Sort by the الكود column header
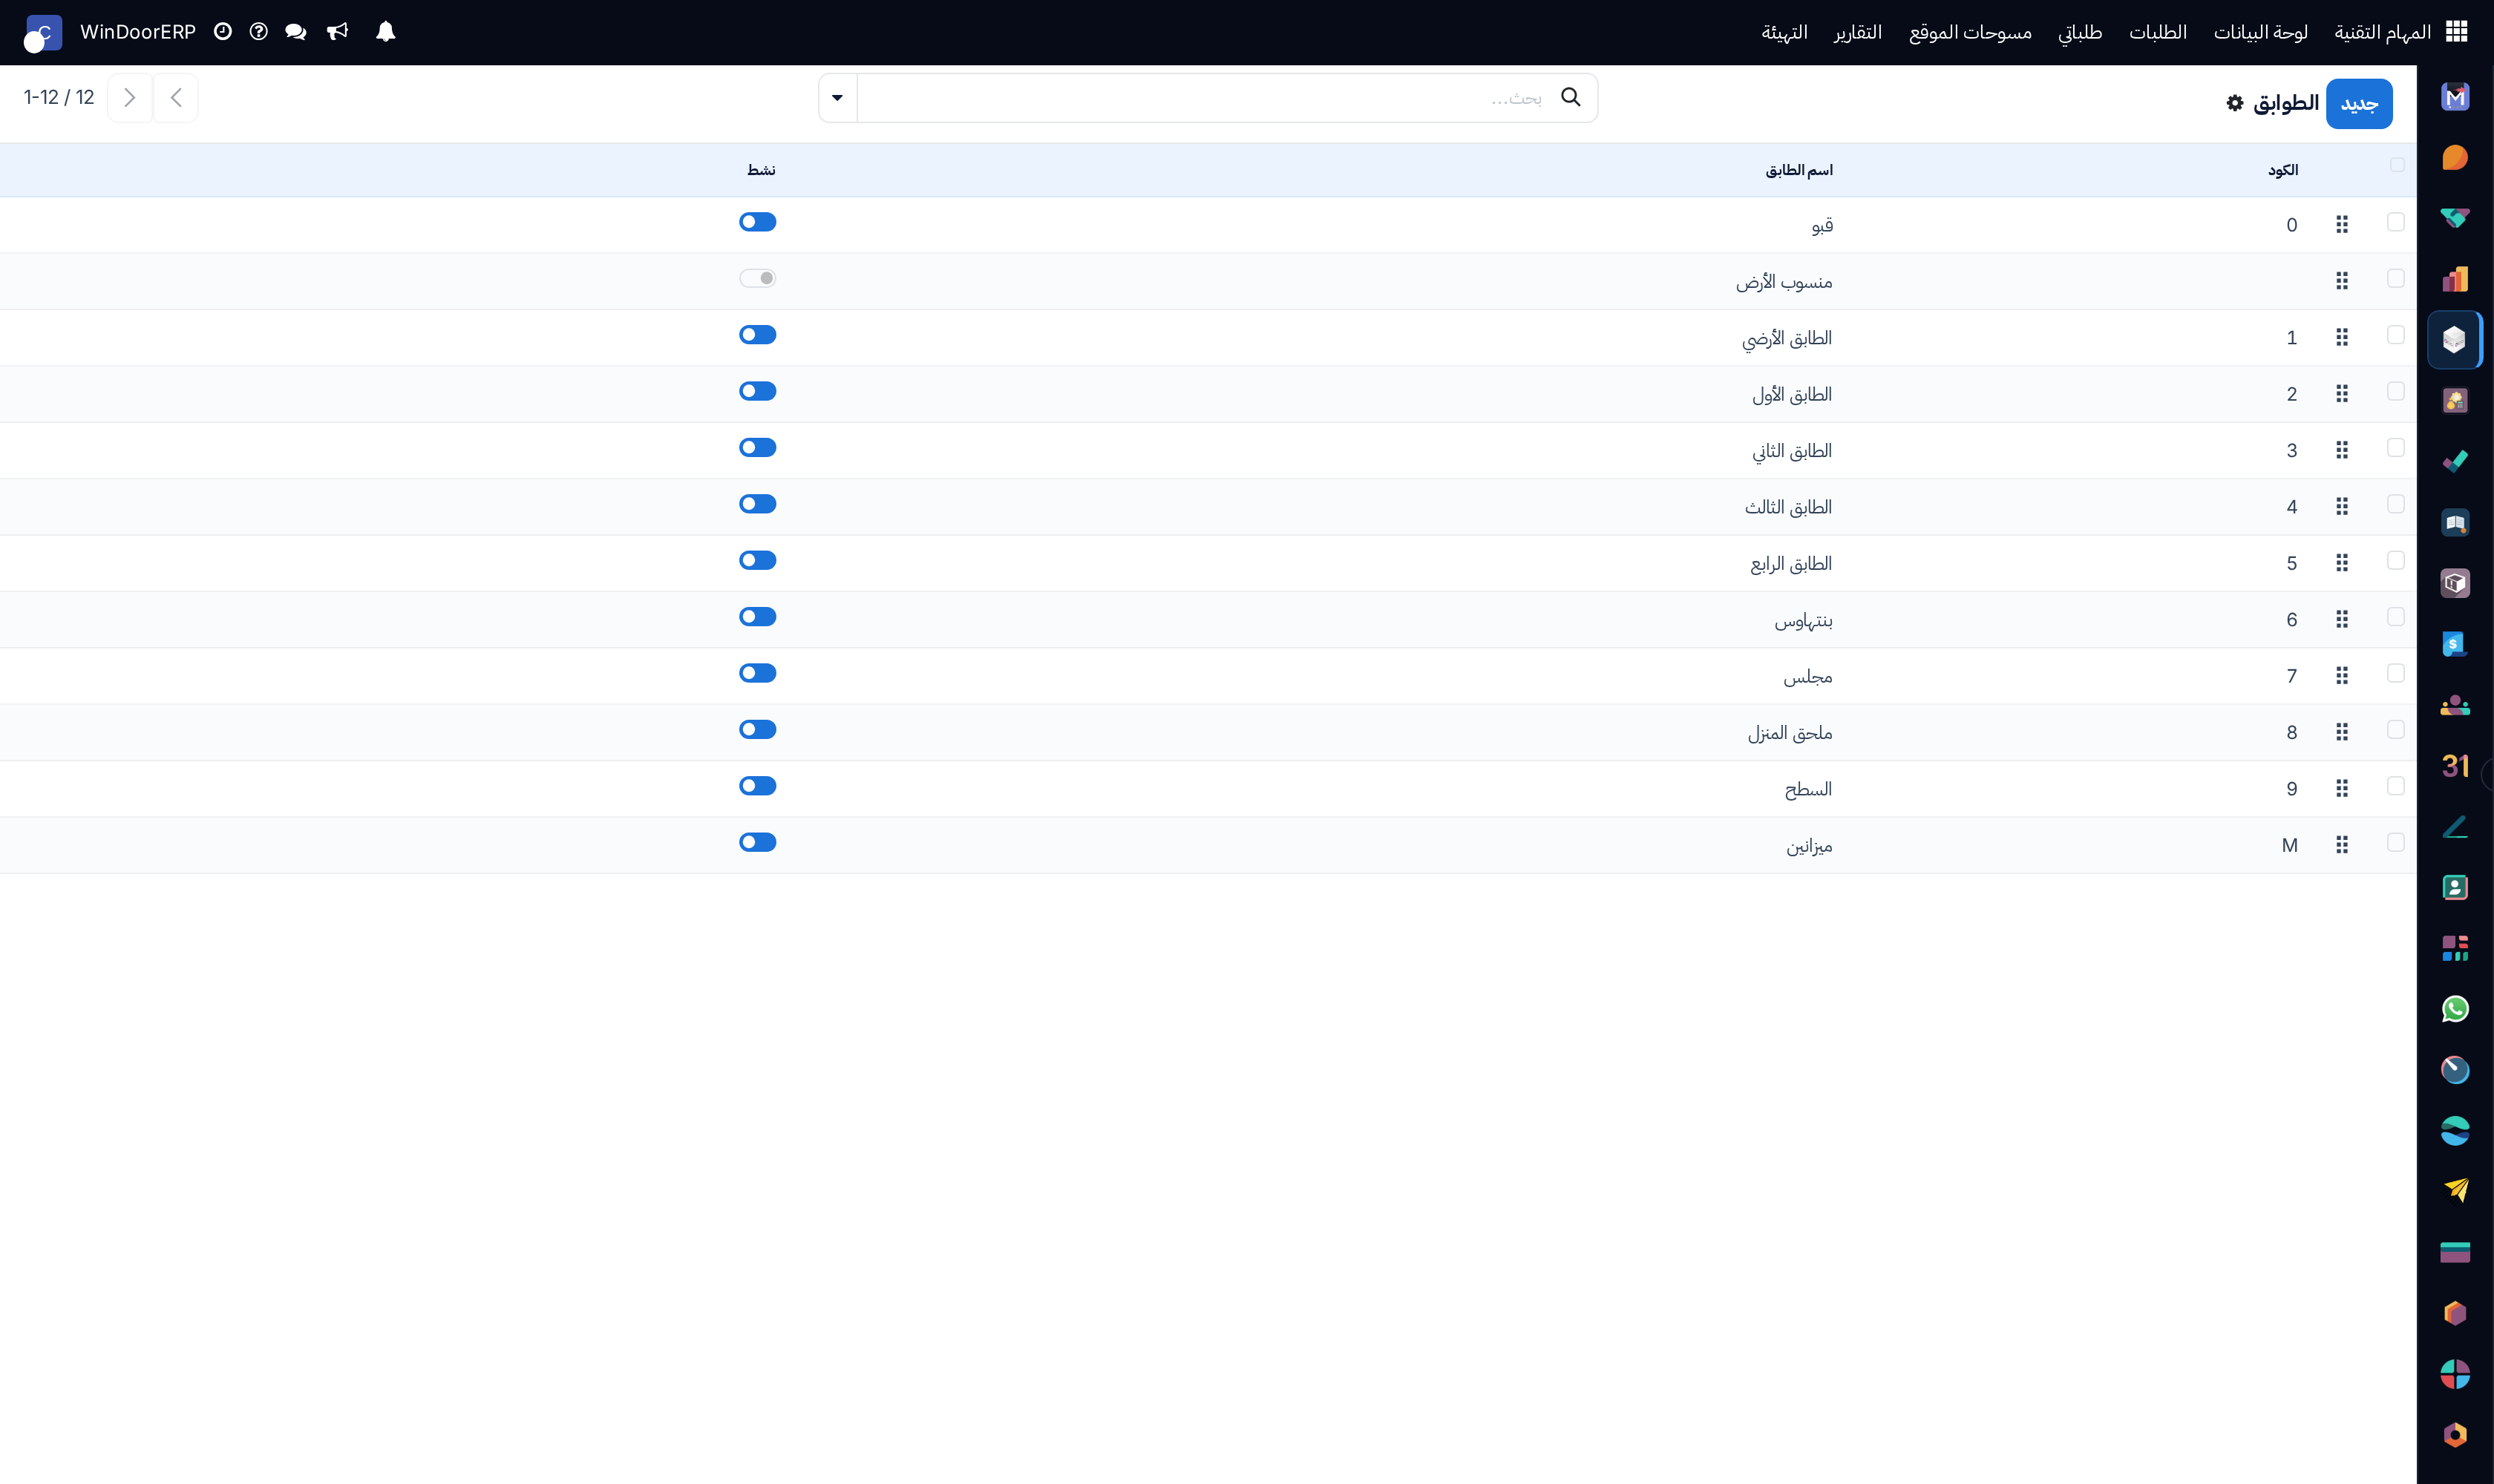The image size is (2494, 1484). [x=2282, y=170]
